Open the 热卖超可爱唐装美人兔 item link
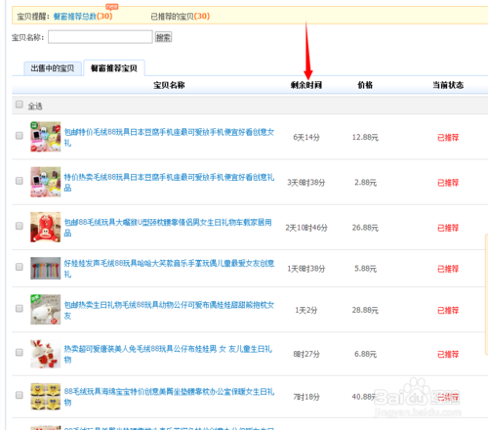The height and width of the screenshot is (430, 488). [x=168, y=354]
